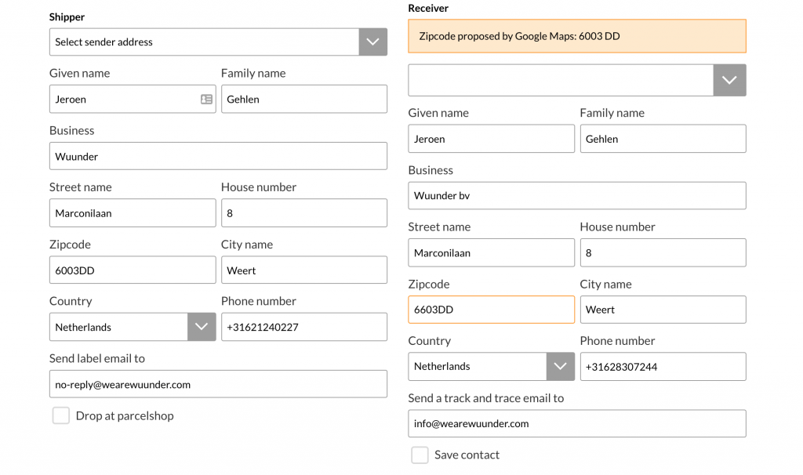Click the Receiver Phone number field
Image resolution: width=803 pixels, height=475 pixels.
coord(663,367)
